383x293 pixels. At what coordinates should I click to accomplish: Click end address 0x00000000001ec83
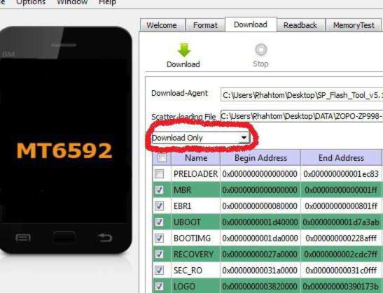[341, 174]
